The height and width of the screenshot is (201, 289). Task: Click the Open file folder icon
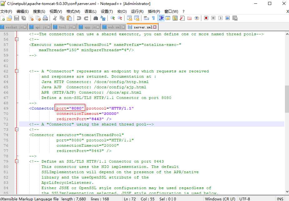point(9,18)
